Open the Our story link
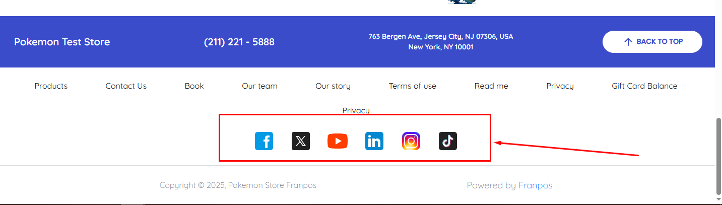The height and width of the screenshot is (205, 722). pos(333,86)
